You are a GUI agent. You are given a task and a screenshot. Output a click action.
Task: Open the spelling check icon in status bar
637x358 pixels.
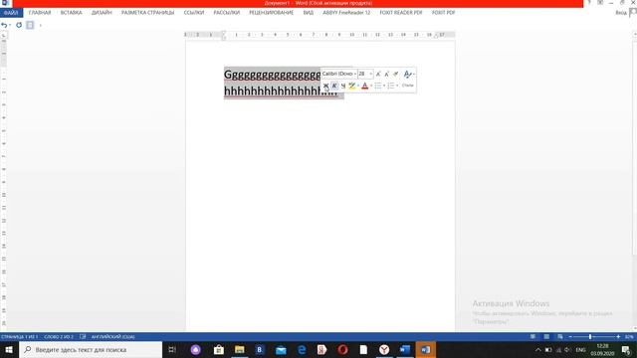tap(83, 336)
